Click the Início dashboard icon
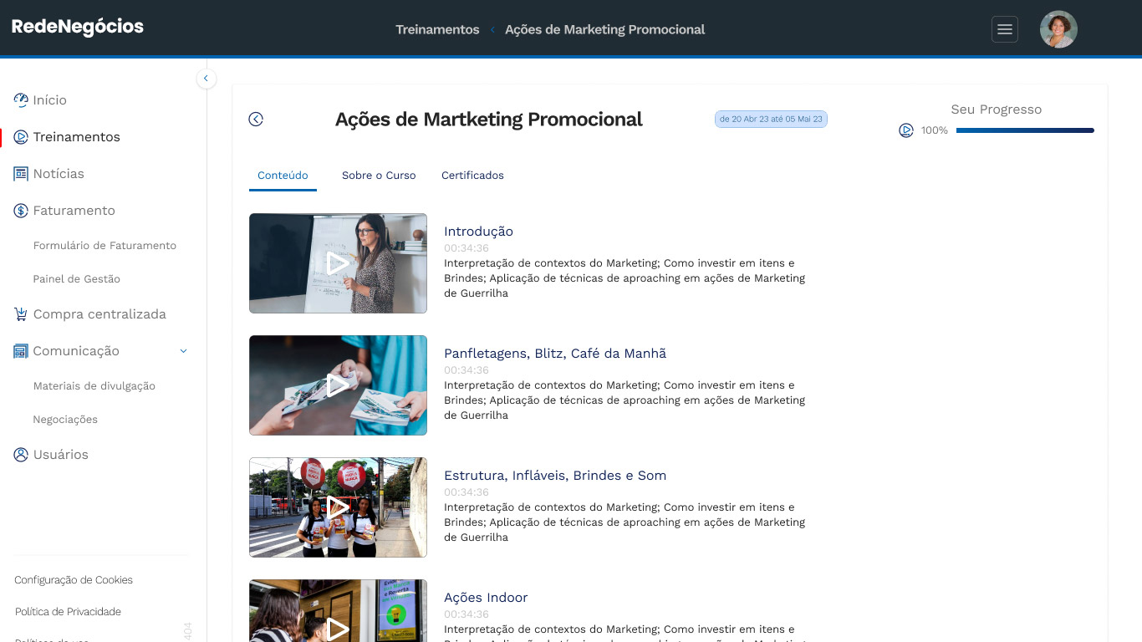 pyautogui.click(x=21, y=100)
